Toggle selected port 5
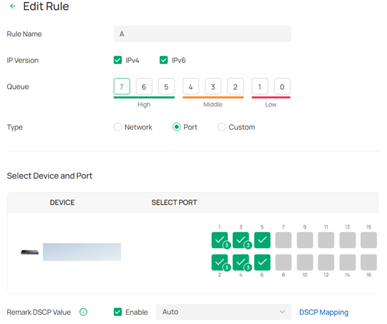 click(x=262, y=240)
